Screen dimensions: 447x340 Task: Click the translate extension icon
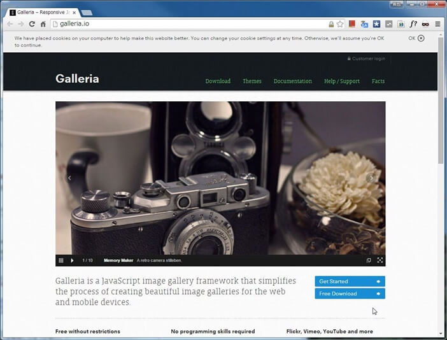tap(364, 24)
